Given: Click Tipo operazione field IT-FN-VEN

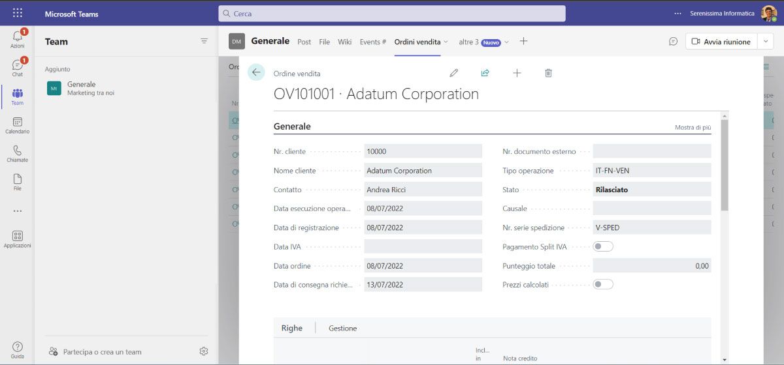Looking at the screenshot, I should click(652, 170).
